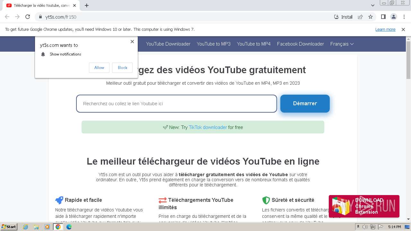Click the network tray icon
This screenshot has width=411, height=231.
[x=372, y=227]
